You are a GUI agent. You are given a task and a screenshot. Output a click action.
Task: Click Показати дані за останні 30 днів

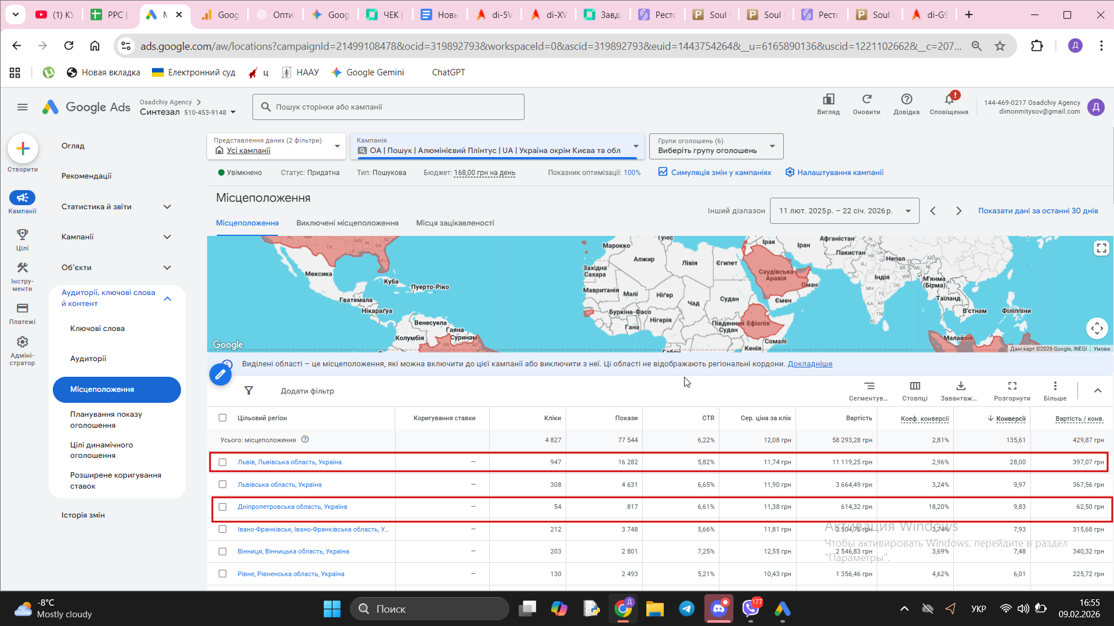point(1037,211)
